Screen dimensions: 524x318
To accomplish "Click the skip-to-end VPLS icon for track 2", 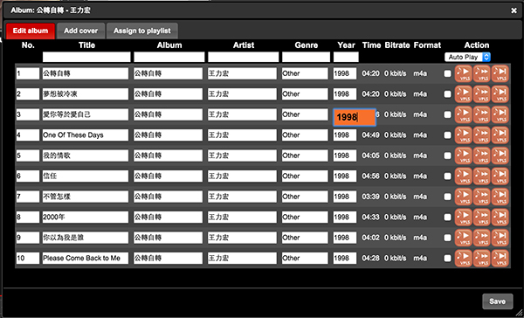I will [500, 94].
